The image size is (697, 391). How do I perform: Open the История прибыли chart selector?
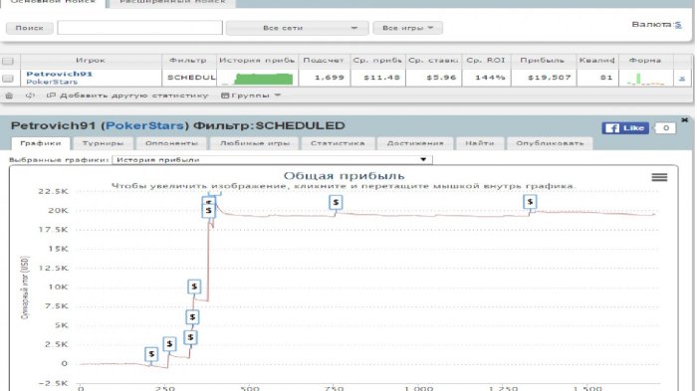pyautogui.click(x=272, y=159)
